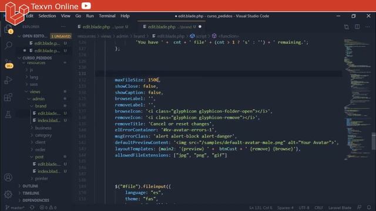The width and height of the screenshot is (376, 211).
Task: Open the Search view in activity bar
Action: (x=8, y=46)
